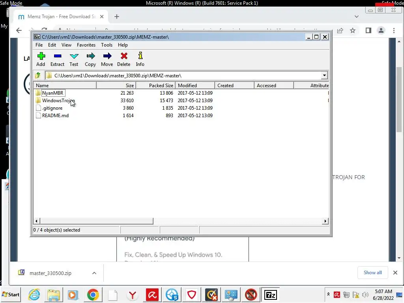This screenshot has width=404, height=303.
Task: Click Show all downloads
Action: [x=373, y=273]
